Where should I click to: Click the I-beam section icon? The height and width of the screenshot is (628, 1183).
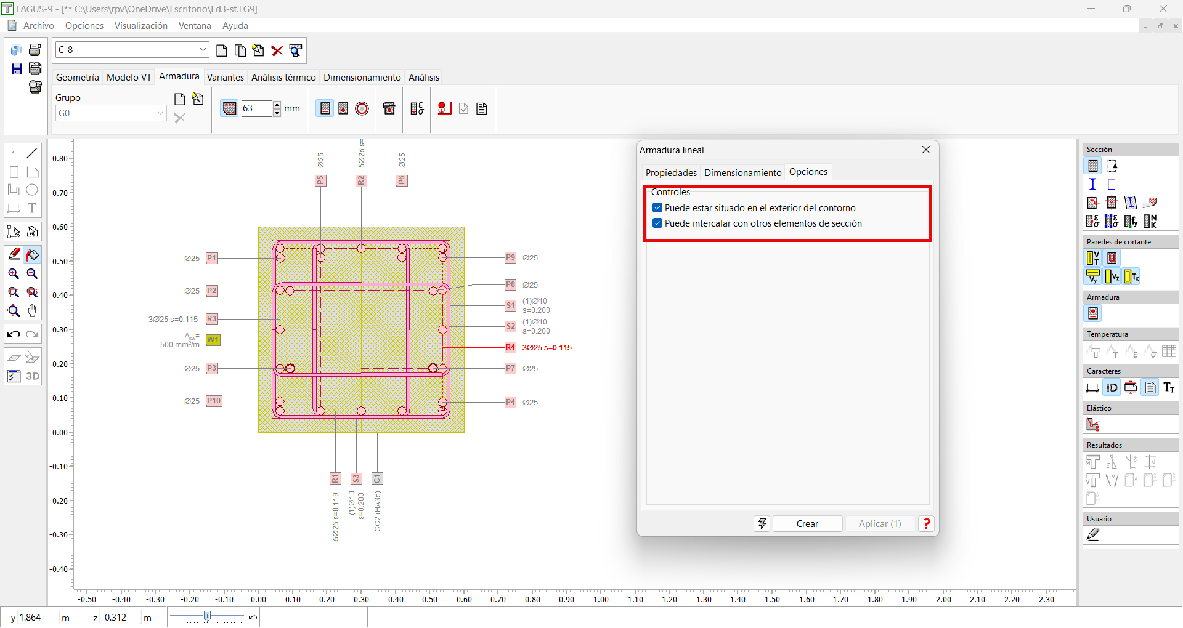point(1092,184)
